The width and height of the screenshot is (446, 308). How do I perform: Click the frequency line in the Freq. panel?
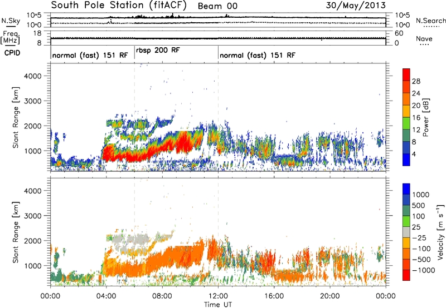click(x=218, y=38)
